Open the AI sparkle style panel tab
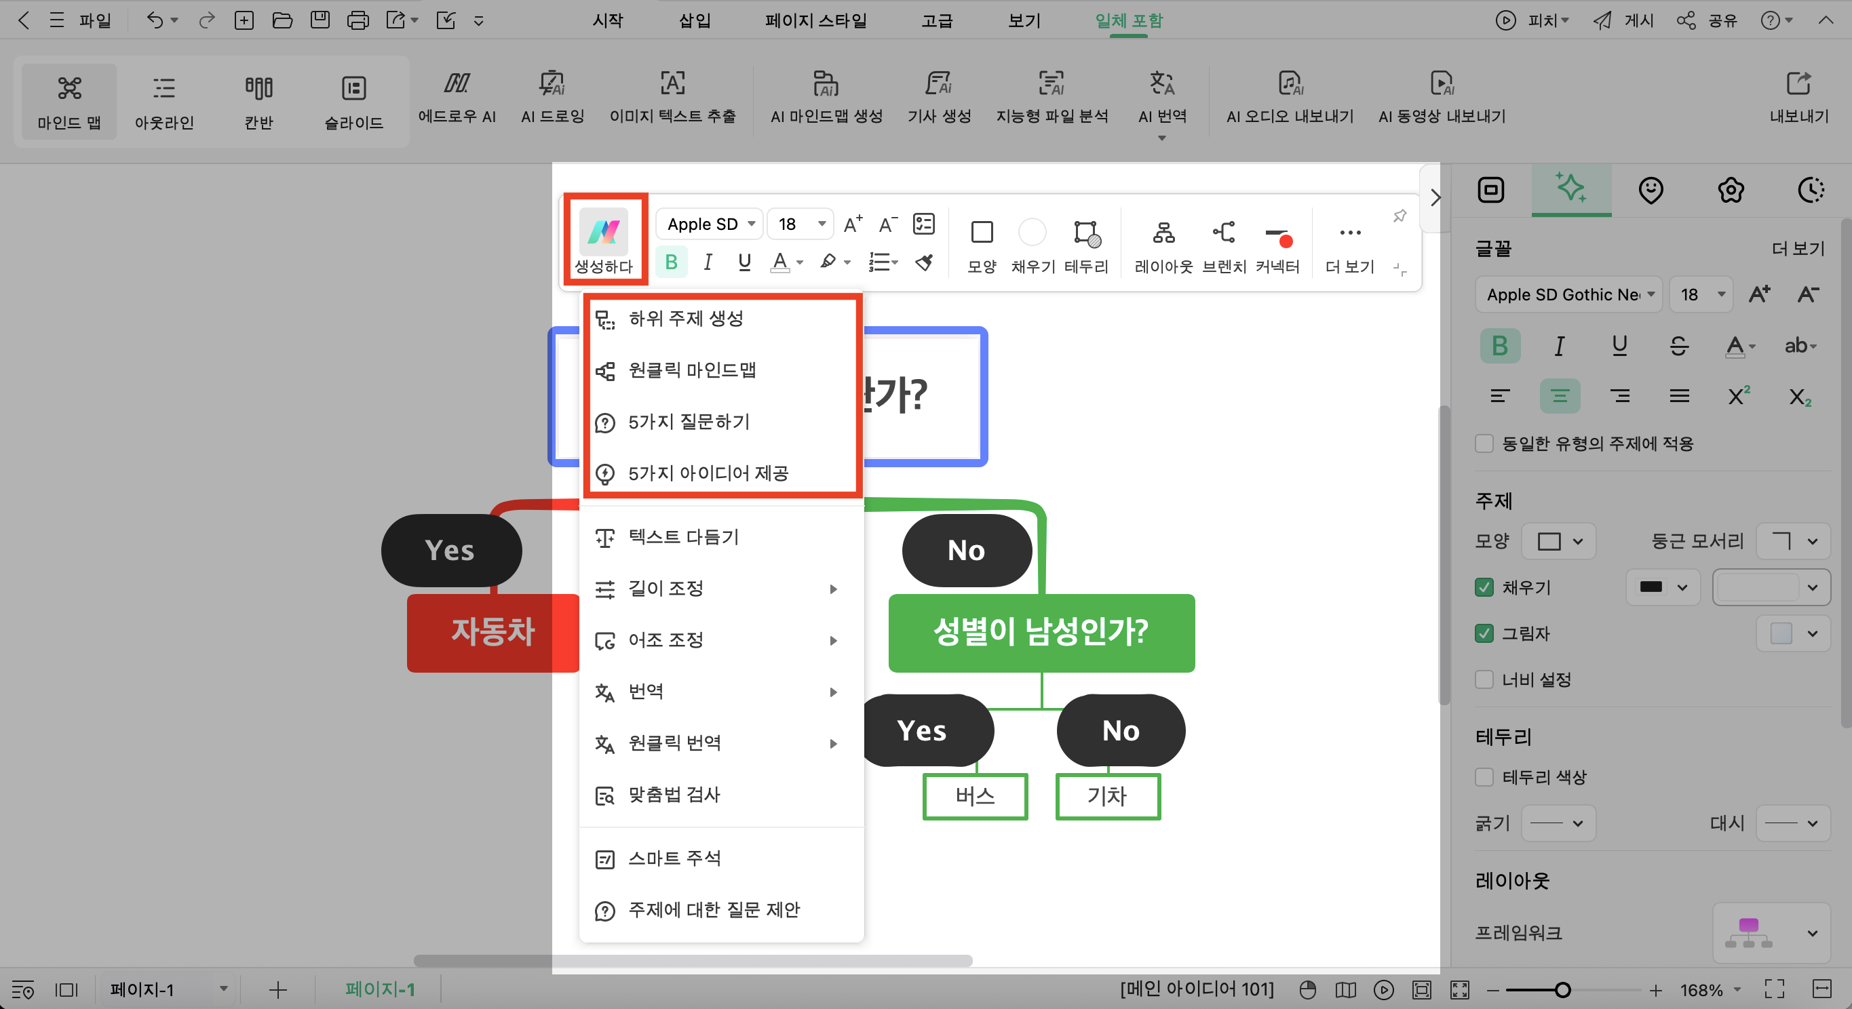The width and height of the screenshot is (1852, 1009). [1571, 189]
